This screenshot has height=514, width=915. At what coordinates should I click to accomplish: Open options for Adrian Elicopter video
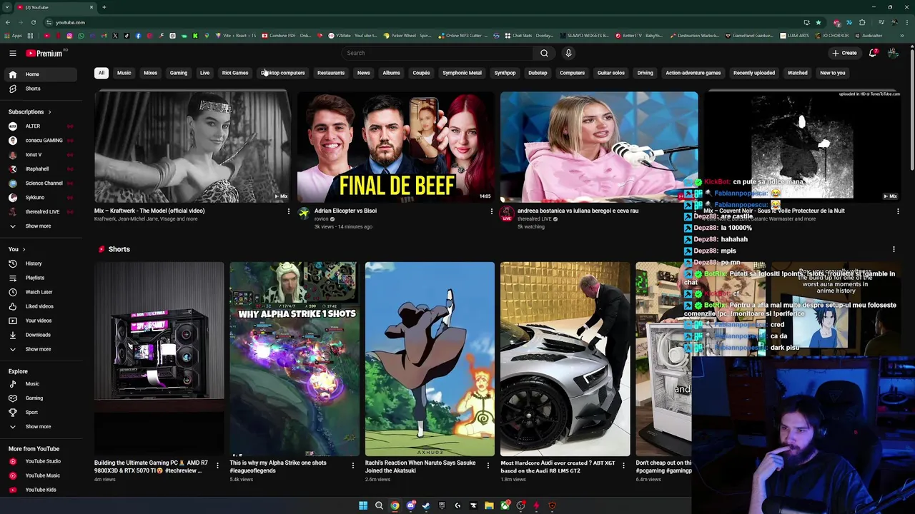[491, 211]
